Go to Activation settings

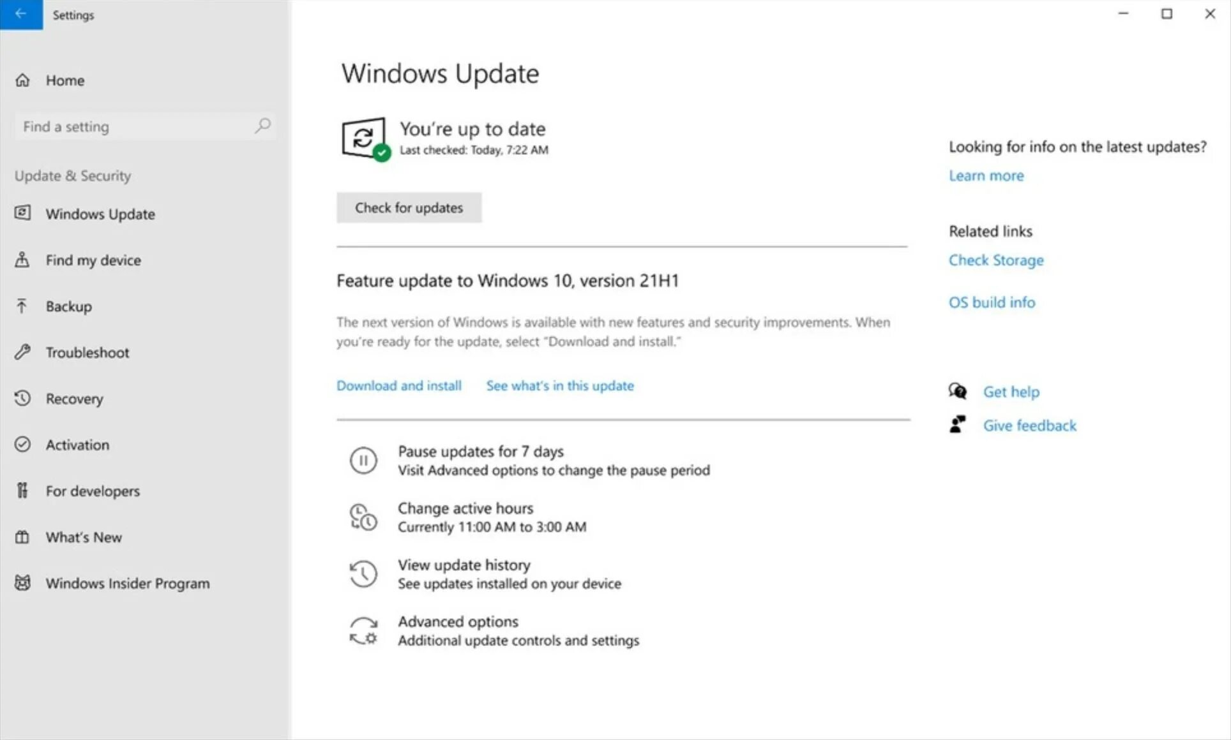(x=77, y=445)
